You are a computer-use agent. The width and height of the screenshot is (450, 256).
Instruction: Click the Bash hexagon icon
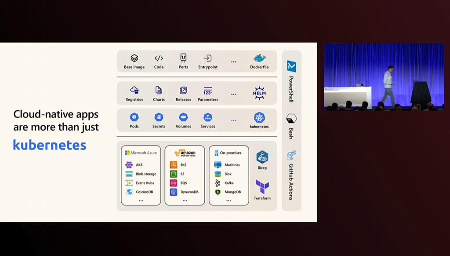(x=291, y=119)
